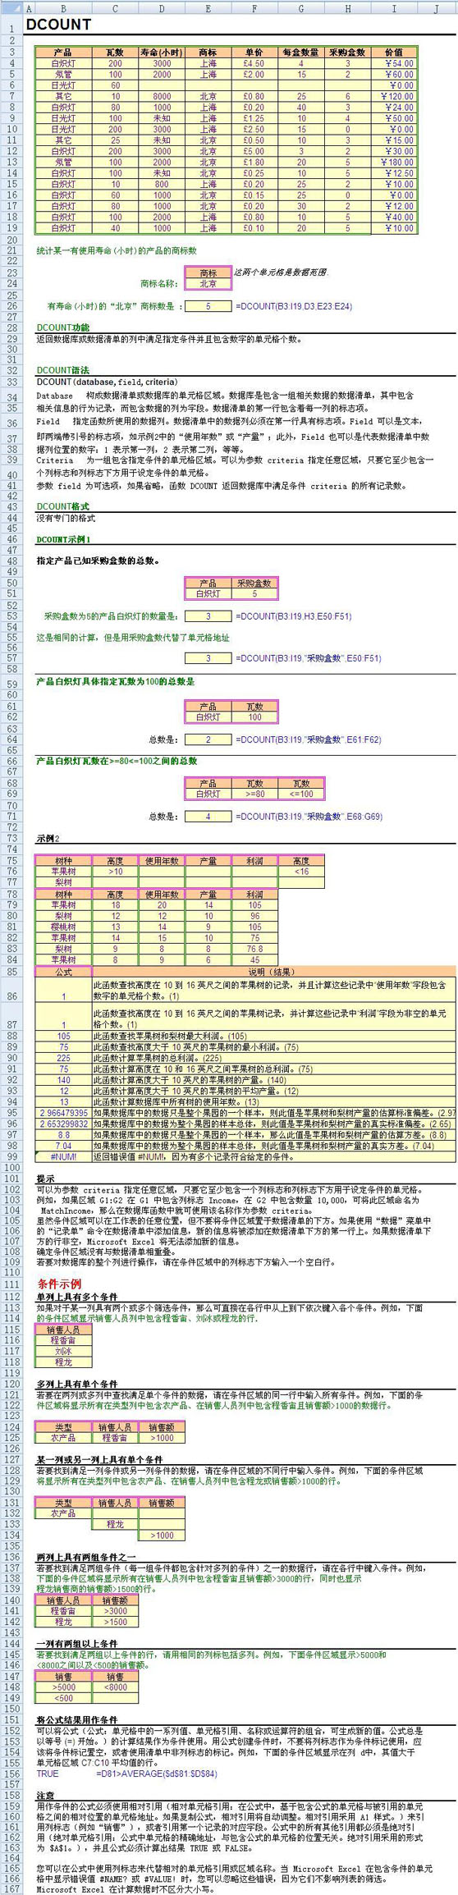Click the 2.966479395 result cell
Screen dimensions: 458x1895
pyautogui.click(x=63, y=1112)
